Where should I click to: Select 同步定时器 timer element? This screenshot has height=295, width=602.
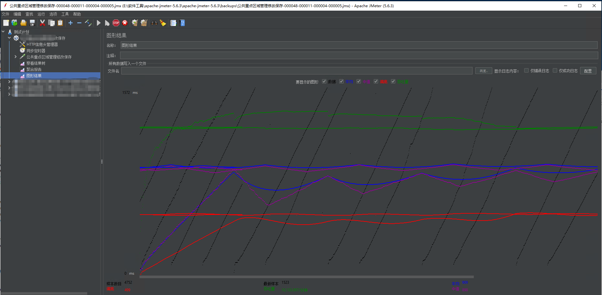pos(36,51)
